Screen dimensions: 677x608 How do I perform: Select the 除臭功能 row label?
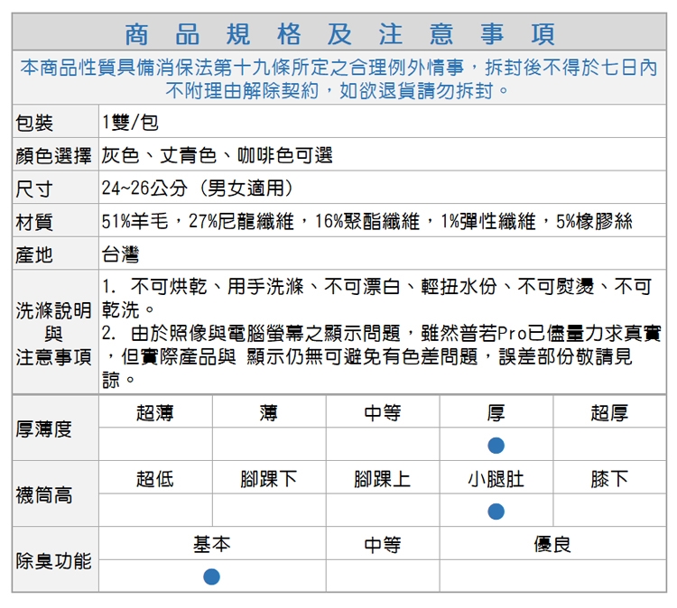point(54,561)
